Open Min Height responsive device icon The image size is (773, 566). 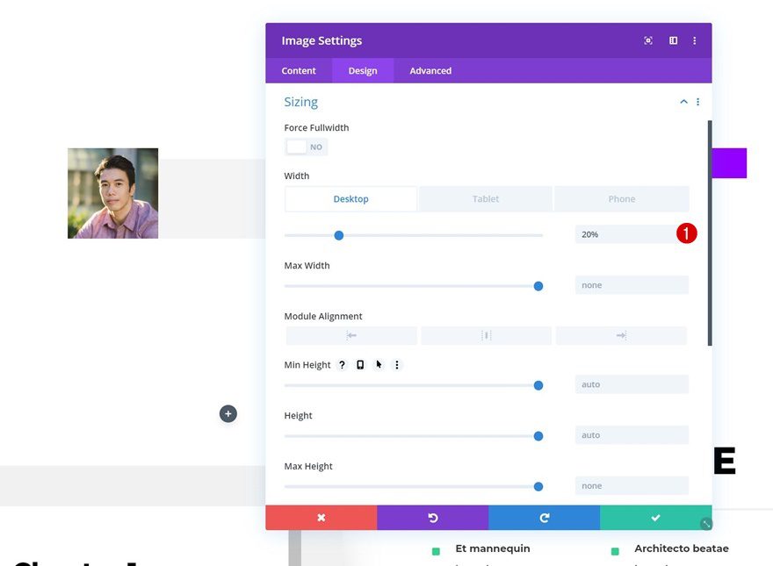point(360,365)
